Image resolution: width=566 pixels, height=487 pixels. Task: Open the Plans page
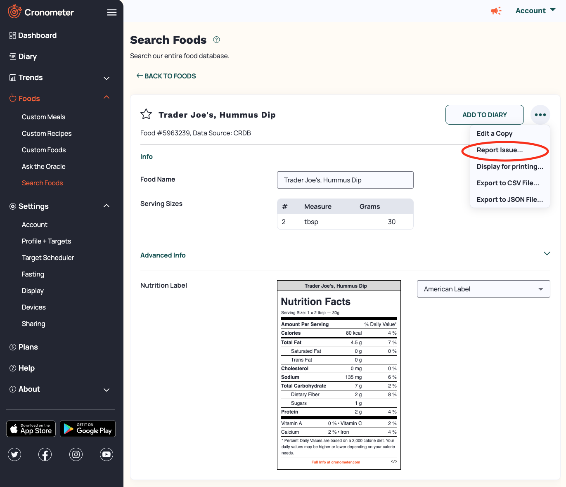pos(28,347)
